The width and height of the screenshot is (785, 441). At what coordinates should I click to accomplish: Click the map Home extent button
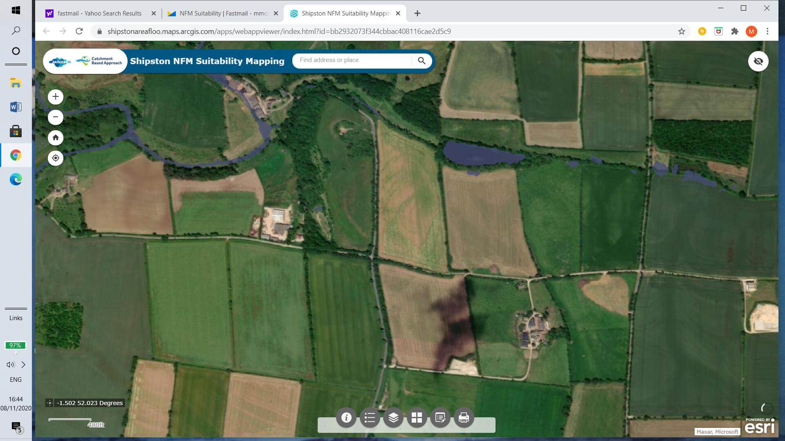[x=56, y=138]
